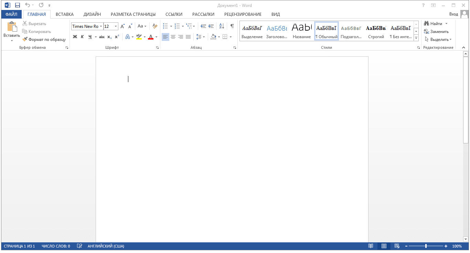Enable center text alignment
The height and width of the screenshot is (253, 470).
point(173,37)
